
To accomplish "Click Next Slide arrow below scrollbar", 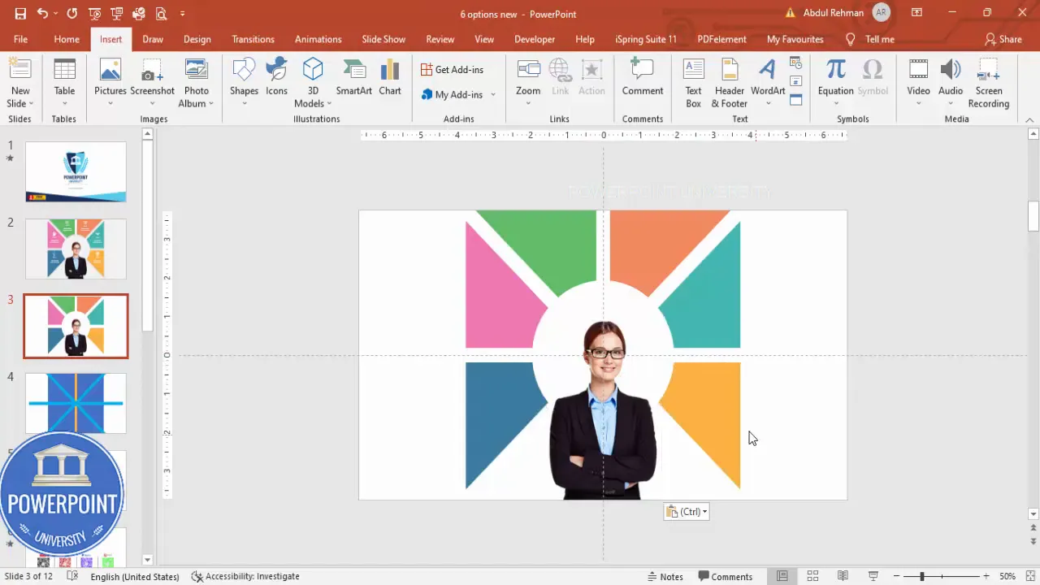I will pos(1033,541).
